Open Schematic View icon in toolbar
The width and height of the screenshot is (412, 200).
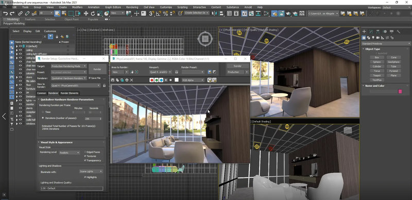pyautogui.click(x=259, y=13)
